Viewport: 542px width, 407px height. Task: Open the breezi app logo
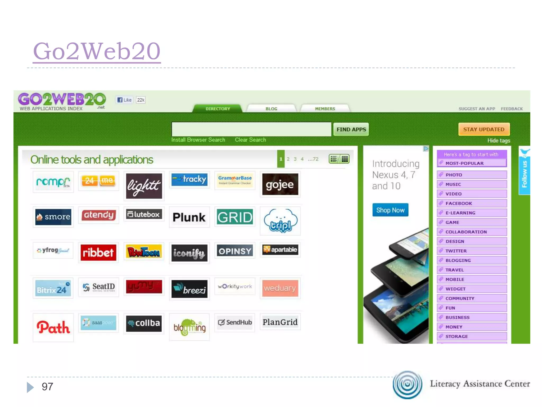click(189, 289)
